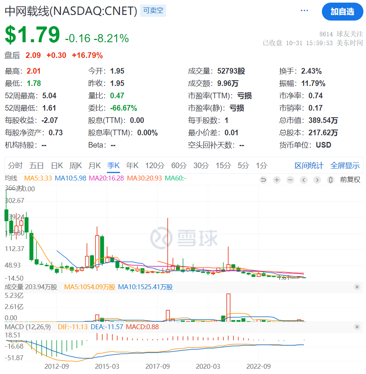The width and height of the screenshot is (366, 374).
Task: Click the 委比 value -66.67%
Action: 124,108
